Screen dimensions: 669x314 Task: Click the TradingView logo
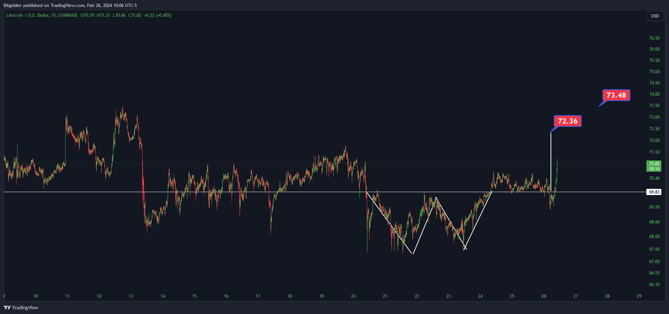point(21,307)
